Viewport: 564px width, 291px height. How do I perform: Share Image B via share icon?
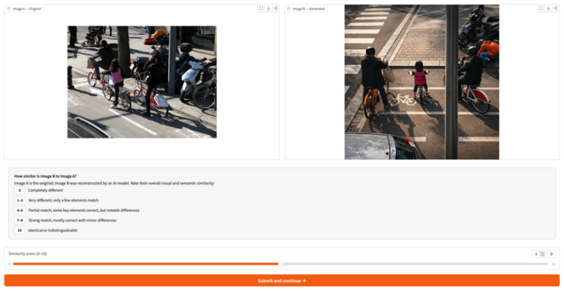coord(556,8)
